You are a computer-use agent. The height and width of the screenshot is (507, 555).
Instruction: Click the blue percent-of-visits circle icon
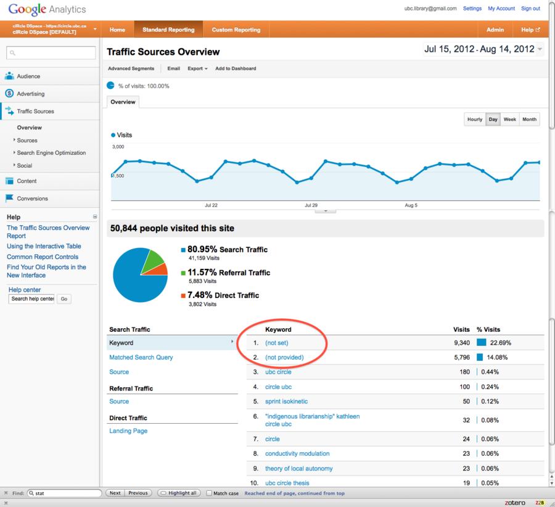111,86
